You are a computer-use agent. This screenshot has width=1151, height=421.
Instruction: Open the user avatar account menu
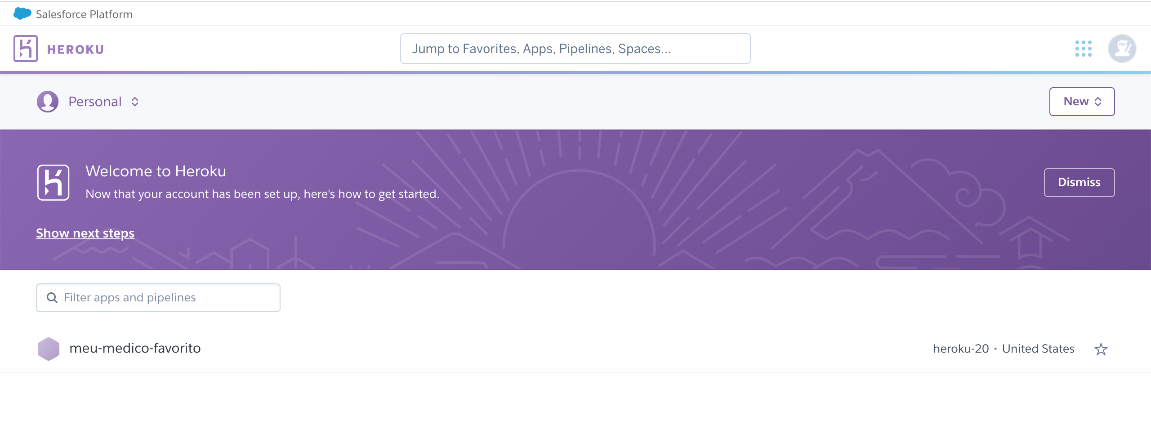(x=1122, y=49)
